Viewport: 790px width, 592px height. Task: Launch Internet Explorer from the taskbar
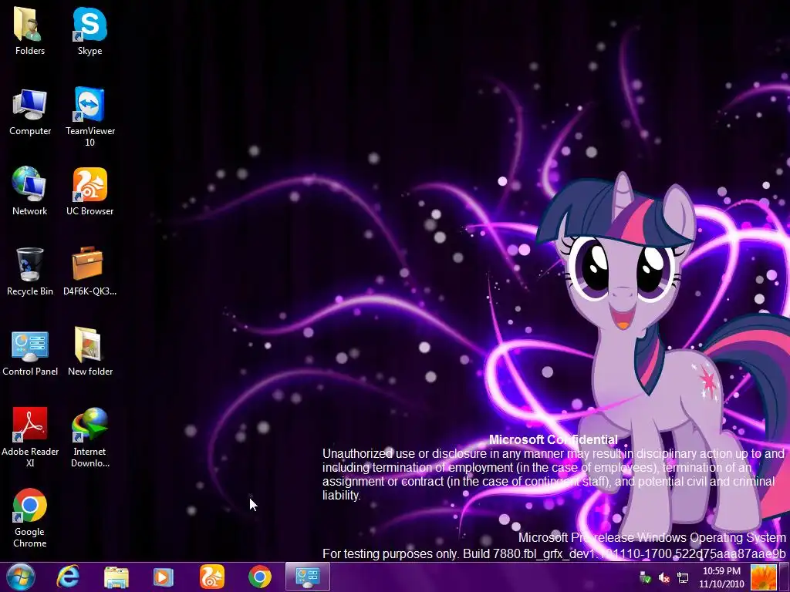pyautogui.click(x=68, y=577)
